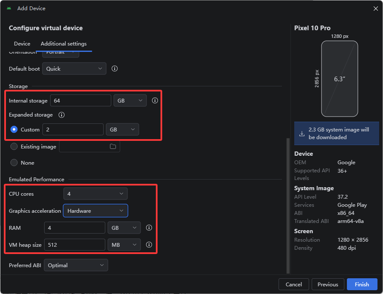
Task: Click the Internal storage info icon
Action: 155,100
